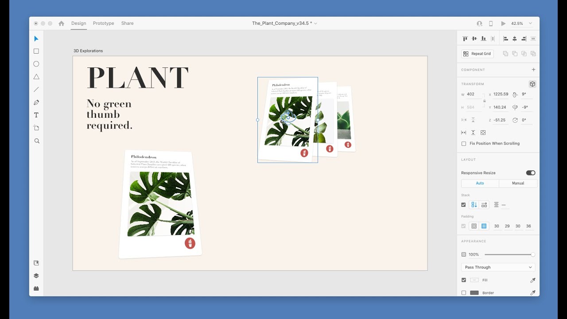Select the Rectangle tool
Image resolution: width=567 pixels, height=319 pixels.
pos(36,51)
